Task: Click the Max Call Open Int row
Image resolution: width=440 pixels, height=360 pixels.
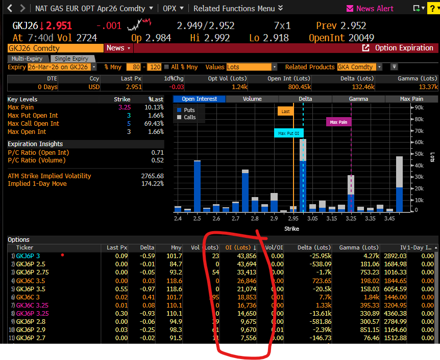Action: pyautogui.click(x=86, y=123)
